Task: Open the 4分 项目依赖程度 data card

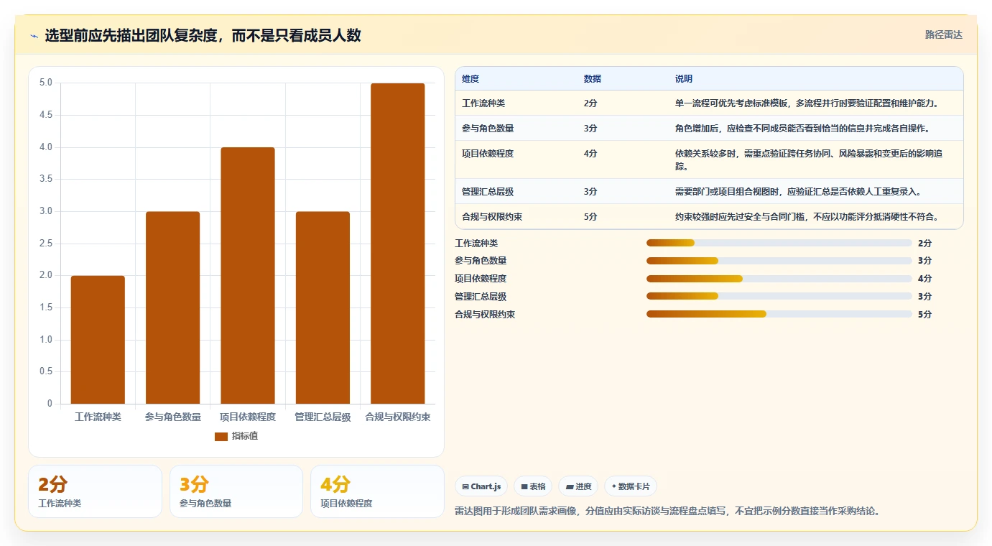Action: [x=377, y=491]
